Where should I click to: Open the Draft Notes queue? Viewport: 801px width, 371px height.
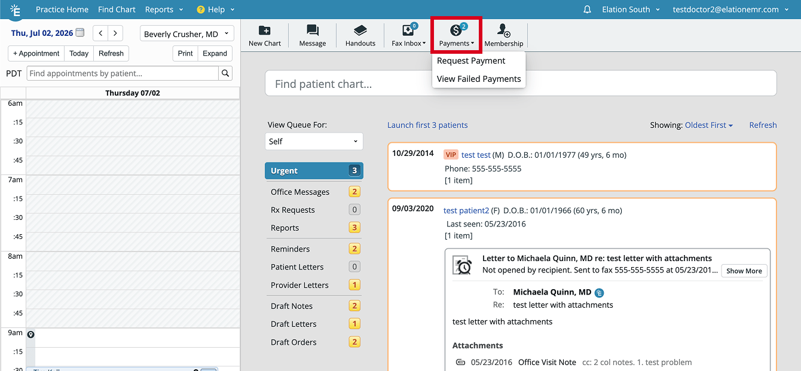click(314, 306)
